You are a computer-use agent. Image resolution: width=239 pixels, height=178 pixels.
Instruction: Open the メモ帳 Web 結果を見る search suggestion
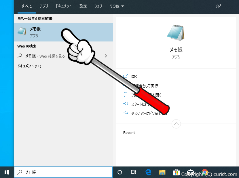pyautogui.click(x=63, y=56)
